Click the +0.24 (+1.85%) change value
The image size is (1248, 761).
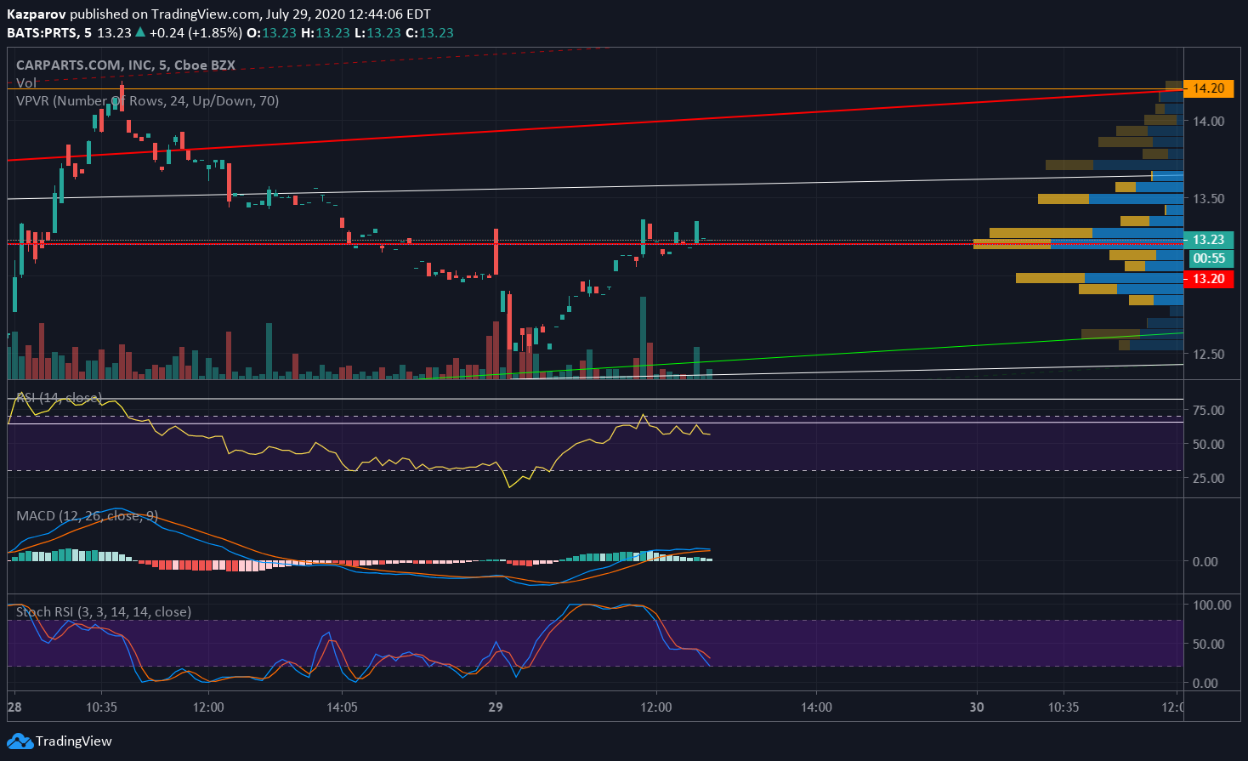pyautogui.click(x=195, y=33)
